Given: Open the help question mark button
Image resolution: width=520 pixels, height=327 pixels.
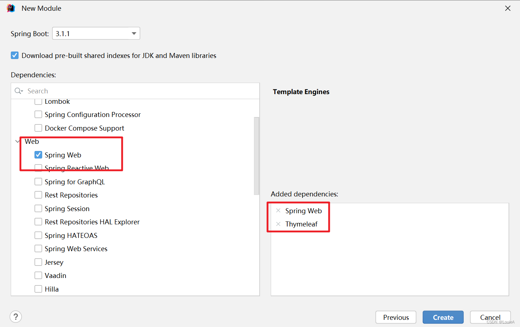Looking at the screenshot, I should pos(16,317).
